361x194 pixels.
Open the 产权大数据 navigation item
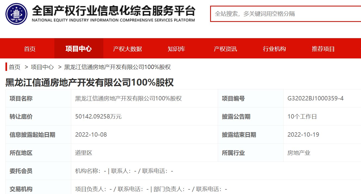[x=127, y=49]
